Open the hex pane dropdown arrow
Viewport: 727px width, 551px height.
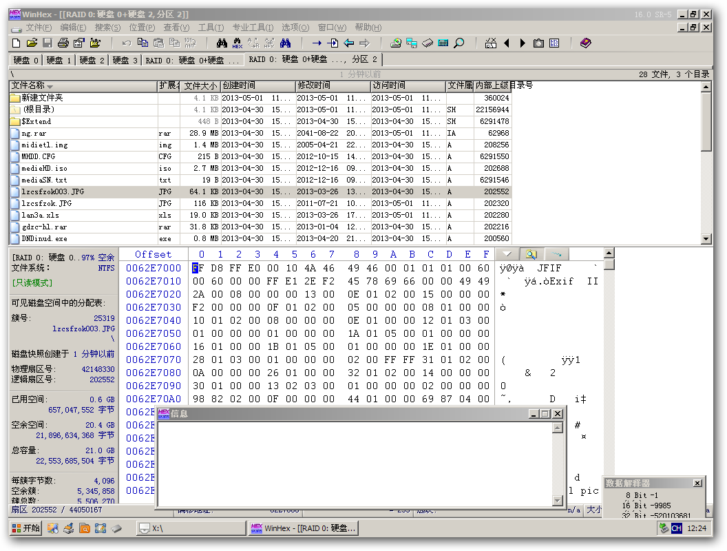[507, 254]
